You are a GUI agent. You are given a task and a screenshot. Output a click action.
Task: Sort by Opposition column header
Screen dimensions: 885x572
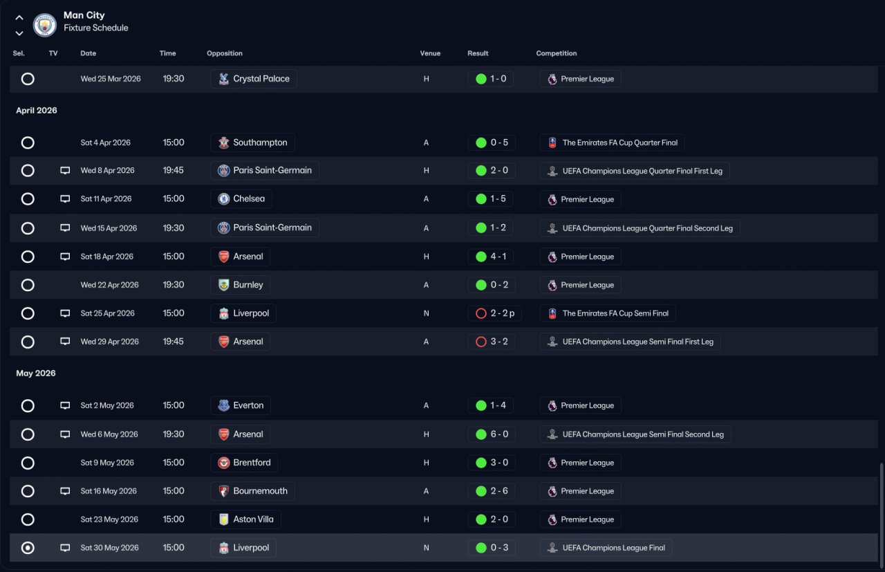pyautogui.click(x=225, y=53)
